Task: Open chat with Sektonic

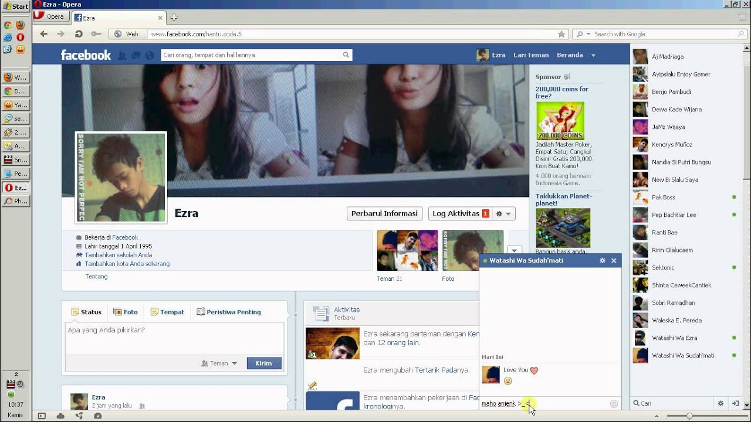Action: coord(685,268)
